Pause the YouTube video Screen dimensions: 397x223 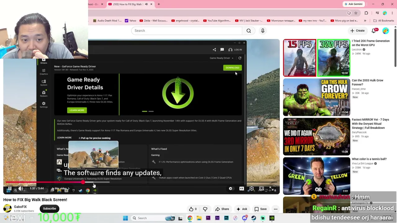click(x=10, y=188)
